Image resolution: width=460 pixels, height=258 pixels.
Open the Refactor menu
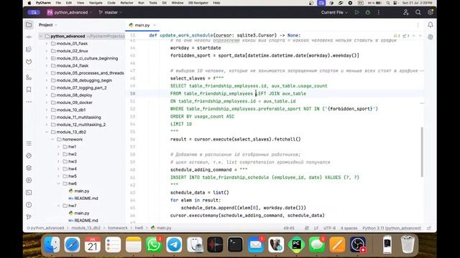pos(126,3)
